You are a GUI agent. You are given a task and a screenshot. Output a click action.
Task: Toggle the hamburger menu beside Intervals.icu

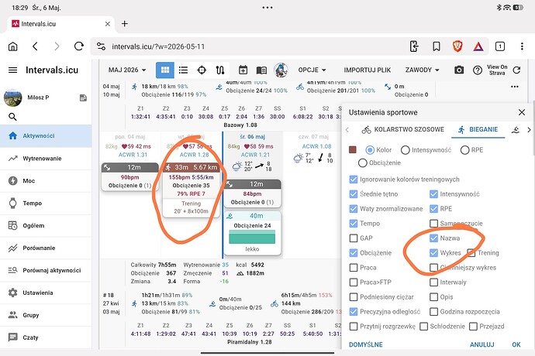click(x=12, y=70)
